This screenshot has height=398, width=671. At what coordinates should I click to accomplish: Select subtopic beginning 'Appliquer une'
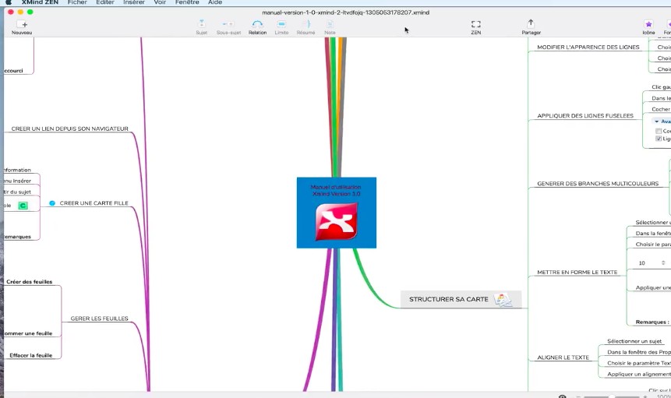[653, 287]
